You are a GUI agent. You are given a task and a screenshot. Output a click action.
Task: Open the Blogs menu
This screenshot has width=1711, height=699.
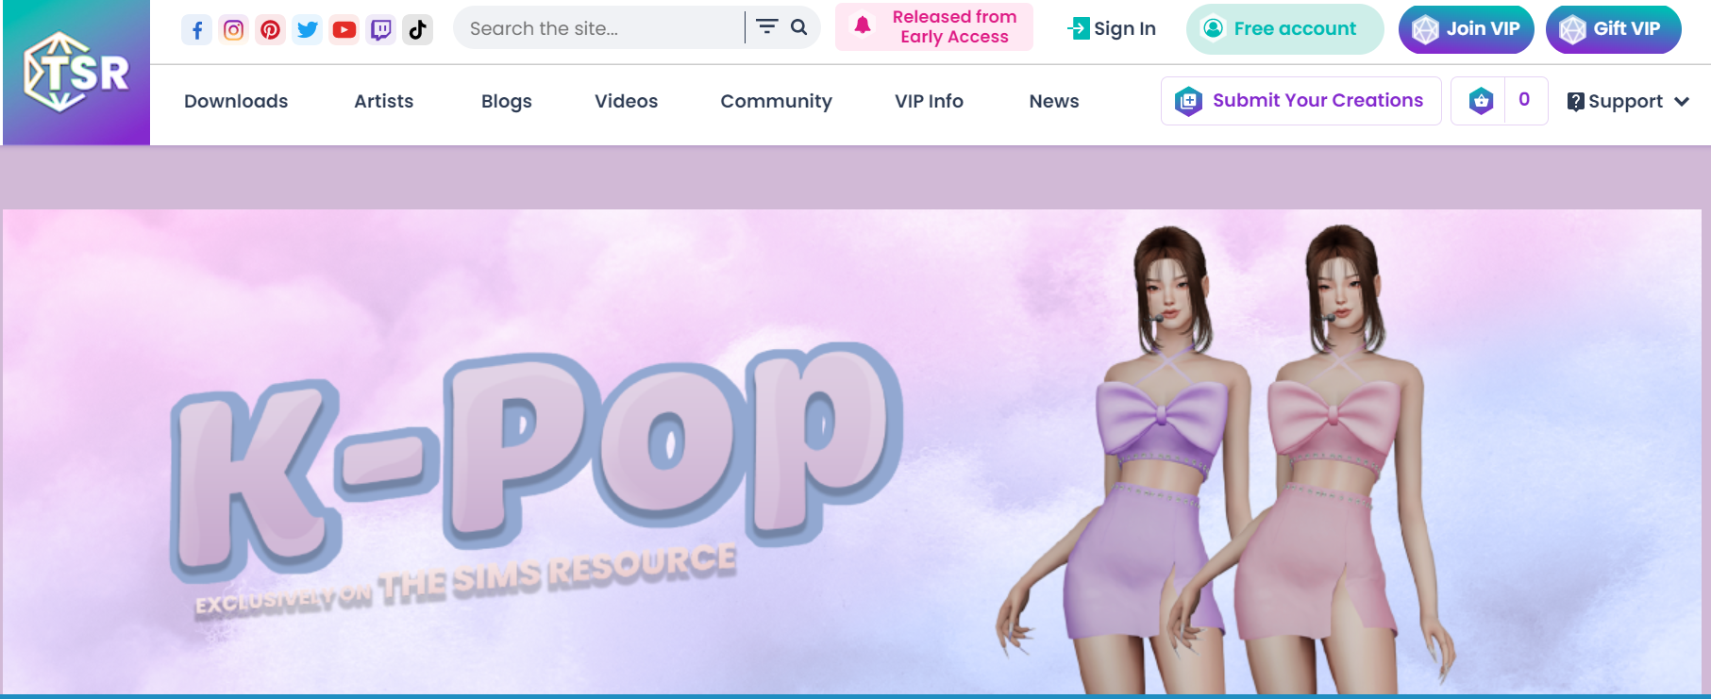click(x=507, y=101)
